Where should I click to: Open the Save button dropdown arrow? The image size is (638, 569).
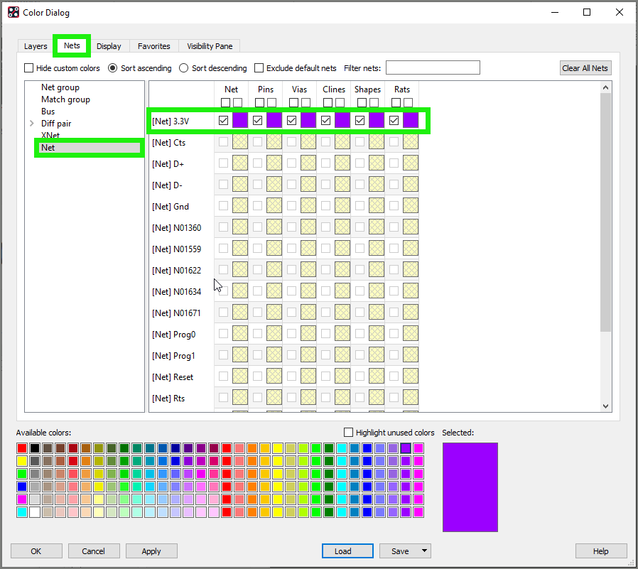point(424,551)
